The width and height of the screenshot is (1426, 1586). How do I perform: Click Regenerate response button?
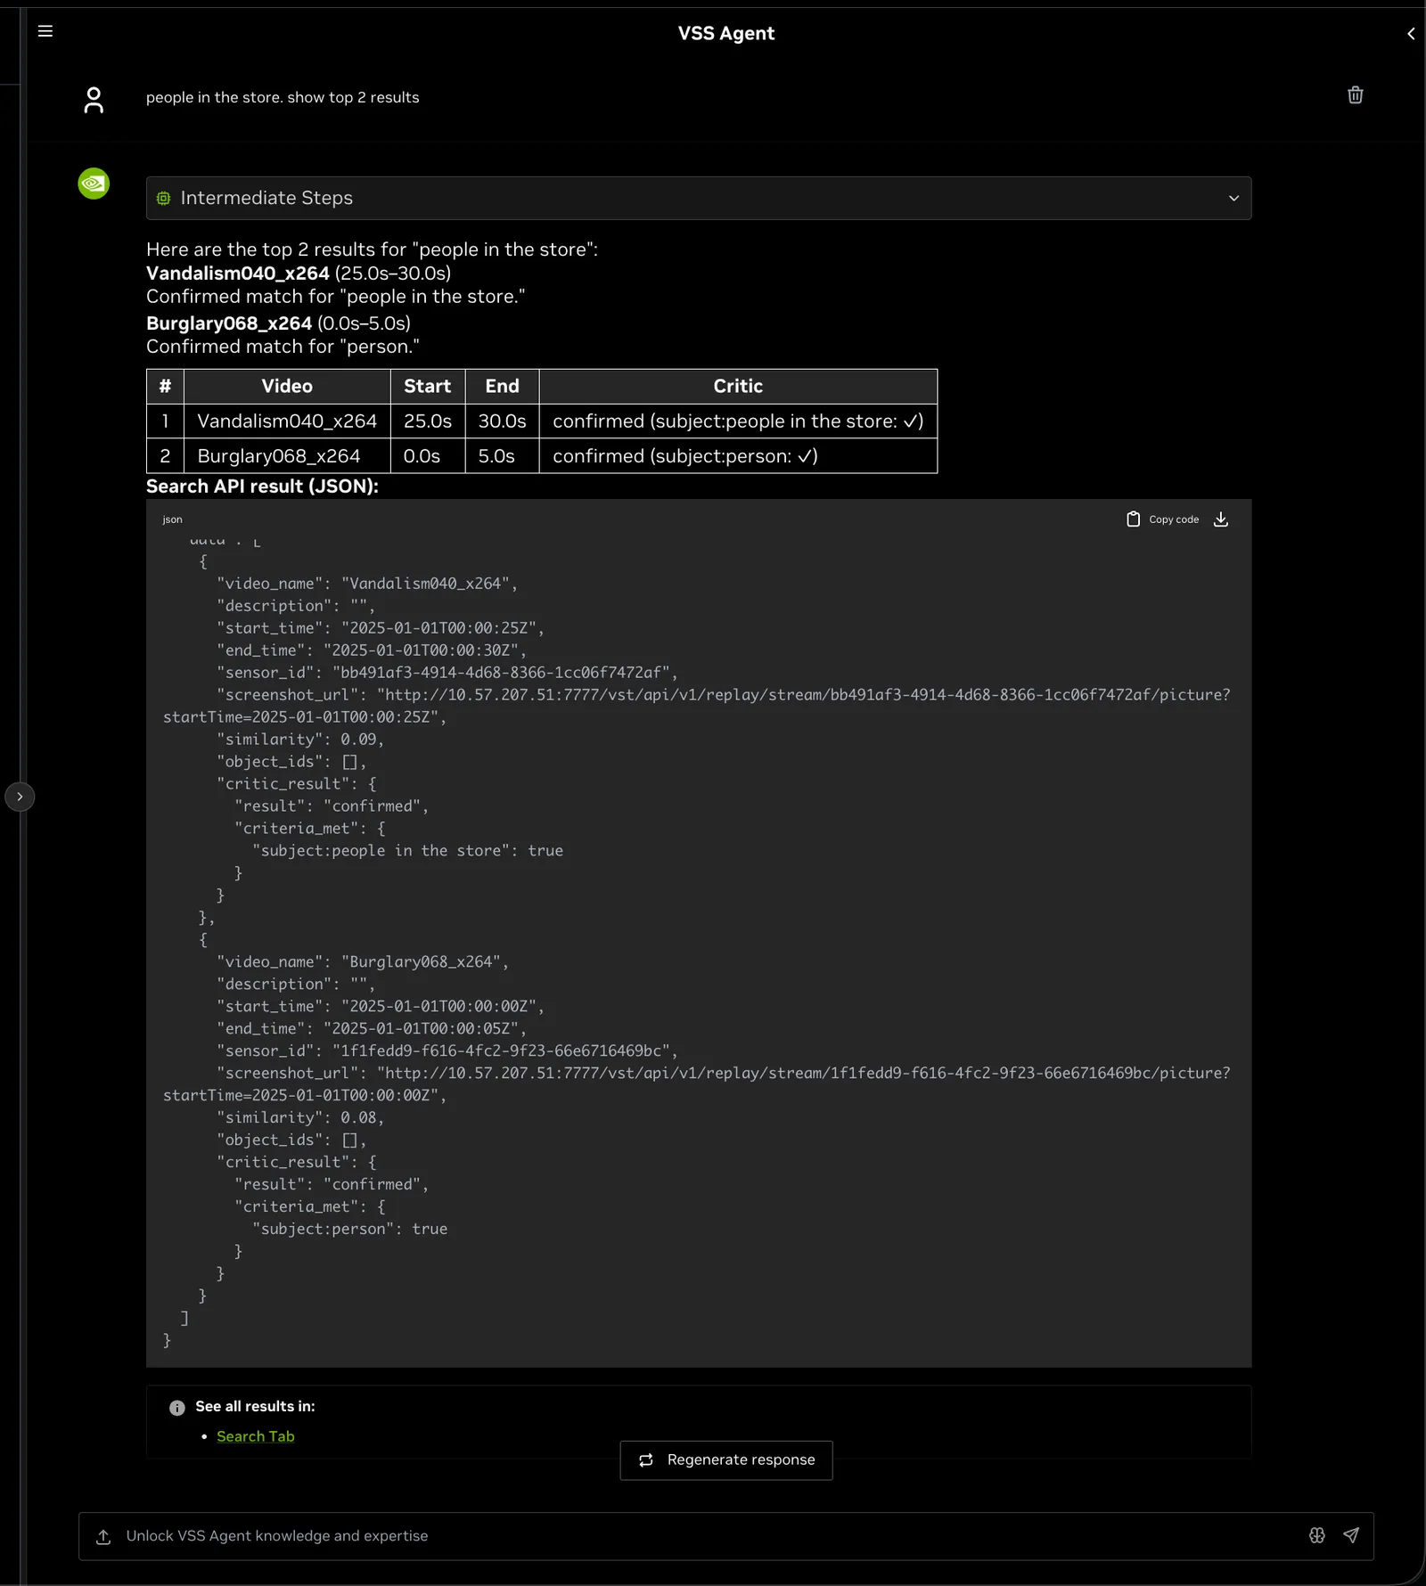[x=726, y=1460]
